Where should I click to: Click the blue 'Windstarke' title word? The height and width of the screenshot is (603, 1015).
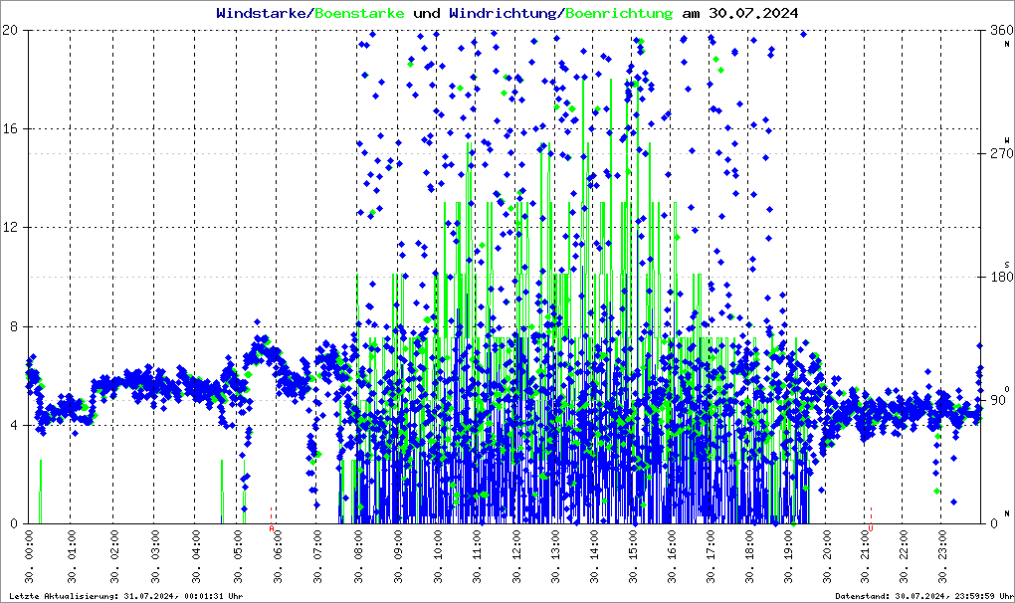tap(261, 13)
